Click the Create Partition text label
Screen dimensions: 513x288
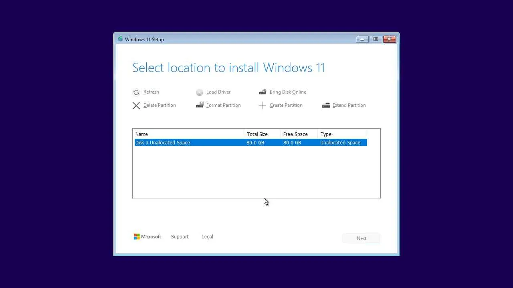click(286, 105)
